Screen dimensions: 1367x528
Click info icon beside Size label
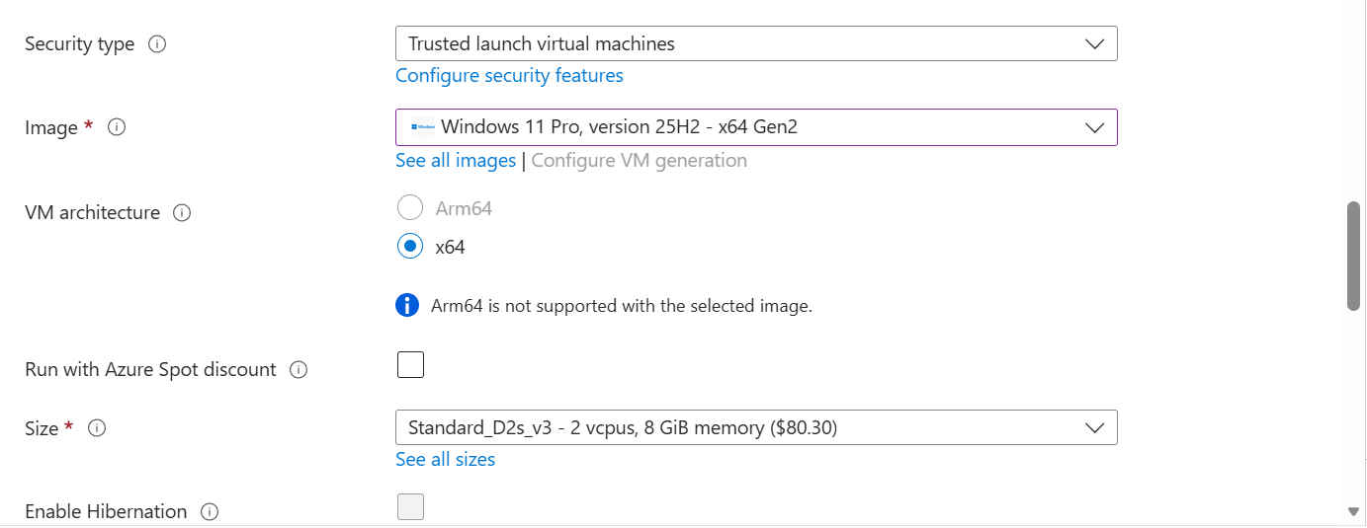(x=97, y=428)
